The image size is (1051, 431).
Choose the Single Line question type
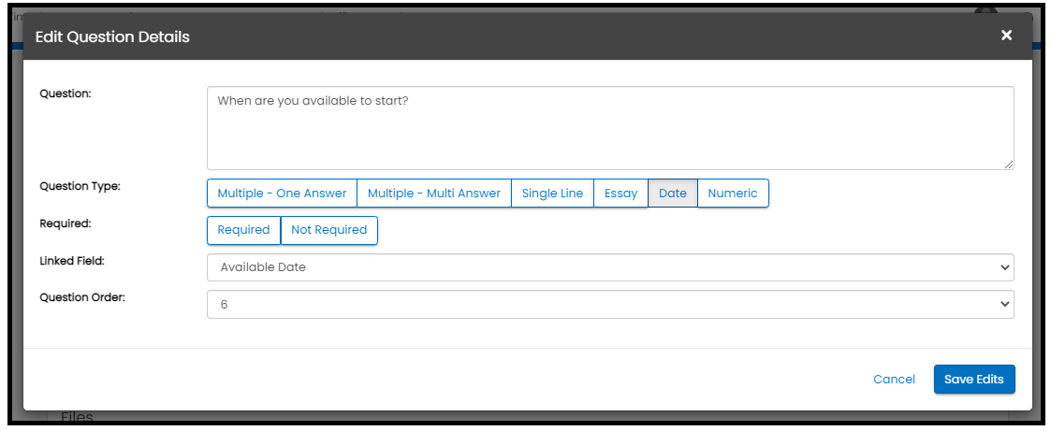[552, 194]
